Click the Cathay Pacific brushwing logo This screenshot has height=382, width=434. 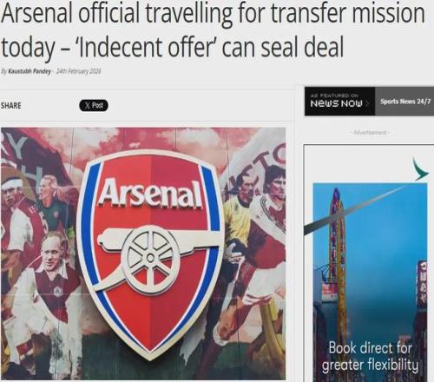point(421,169)
